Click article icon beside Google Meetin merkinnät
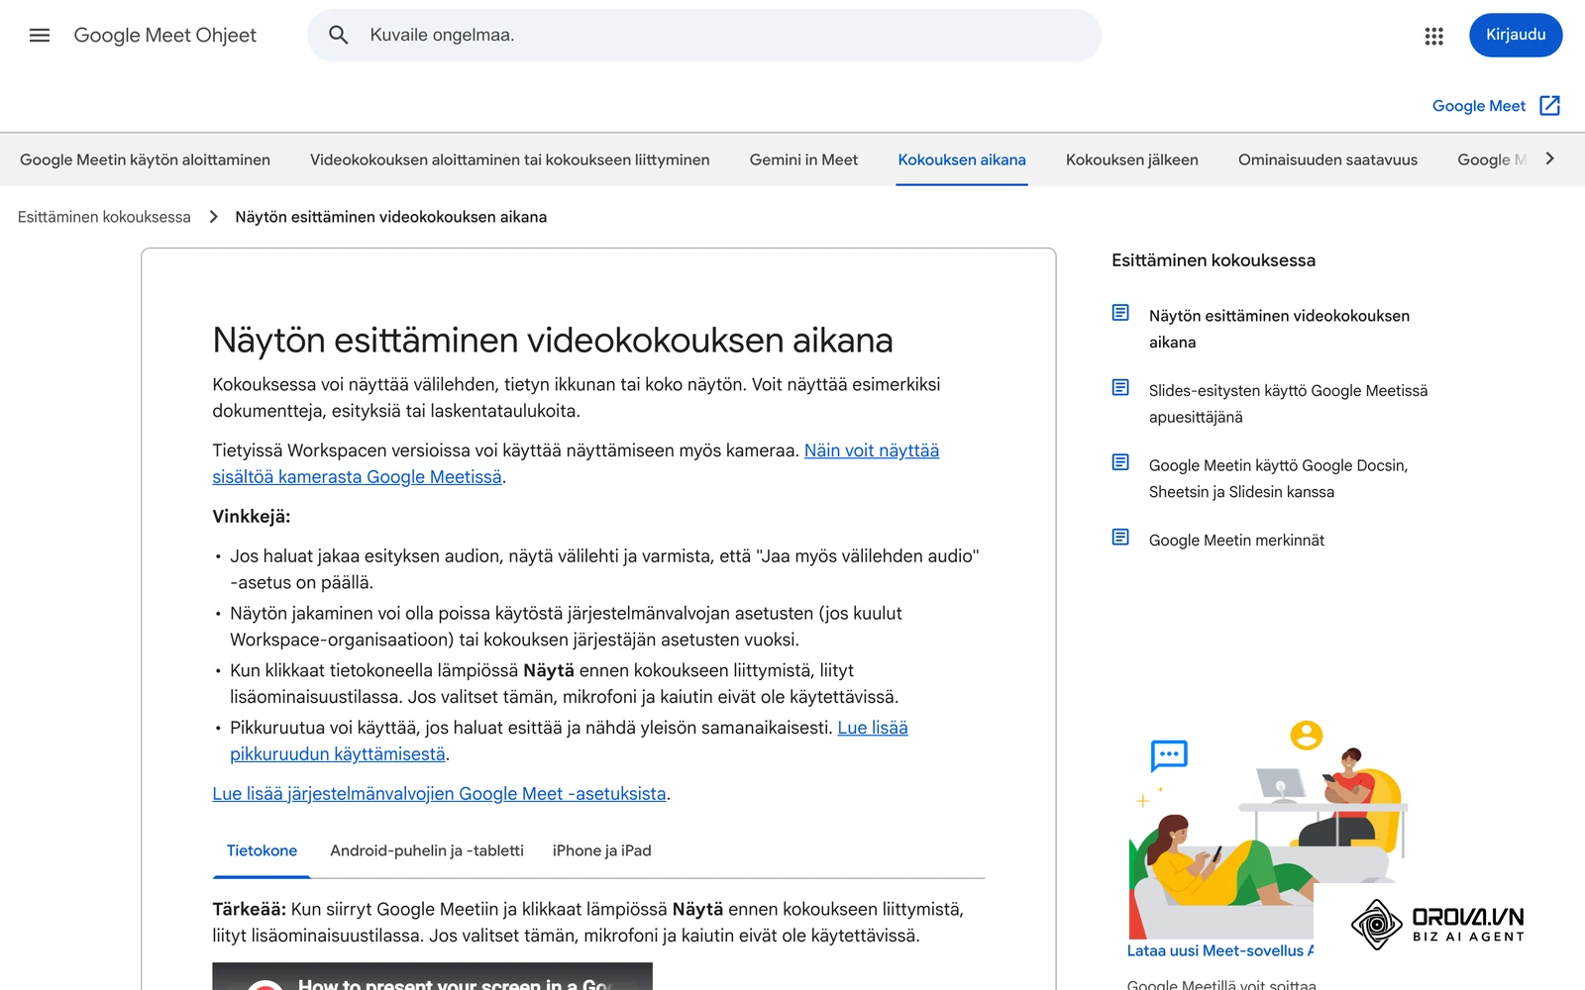The image size is (1585, 990). [1120, 538]
